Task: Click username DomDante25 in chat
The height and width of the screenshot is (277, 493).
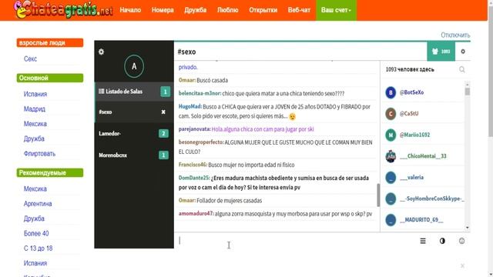Action: [x=193, y=178]
